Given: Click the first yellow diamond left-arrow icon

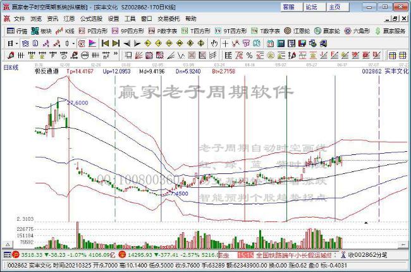Looking at the screenshot, I should click(x=148, y=43).
